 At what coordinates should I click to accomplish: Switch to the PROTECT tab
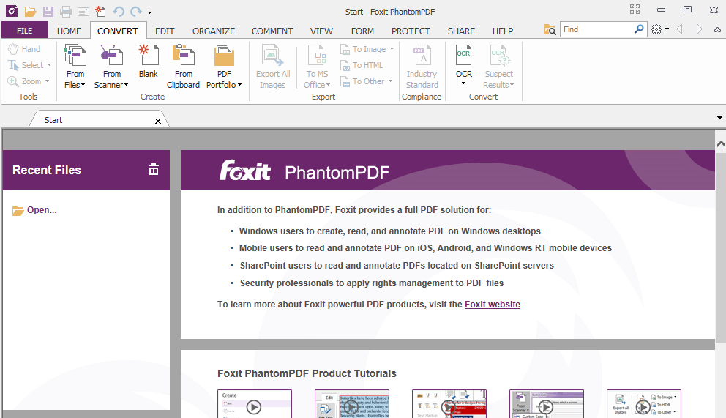411,31
